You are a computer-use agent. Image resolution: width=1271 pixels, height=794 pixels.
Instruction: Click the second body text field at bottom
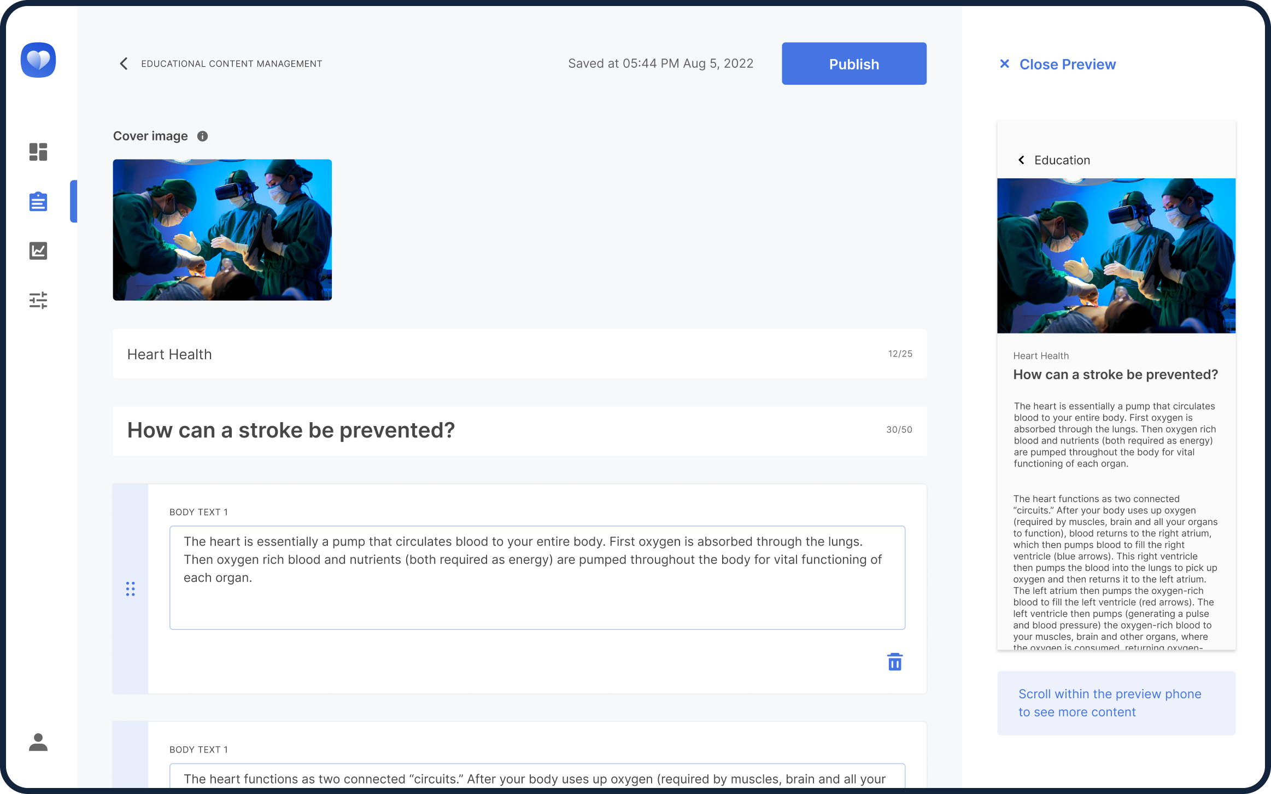pos(537,778)
